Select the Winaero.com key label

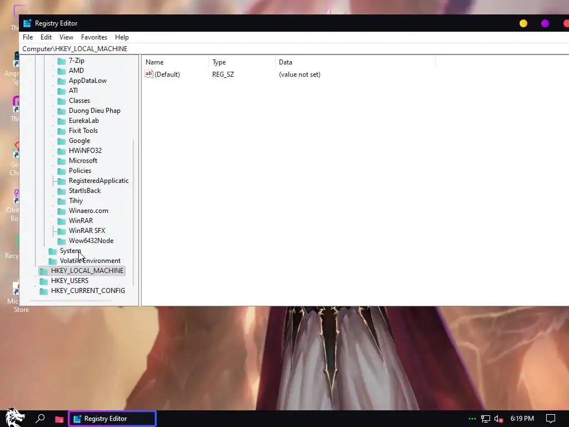pyautogui.click(x=88, y=211)
